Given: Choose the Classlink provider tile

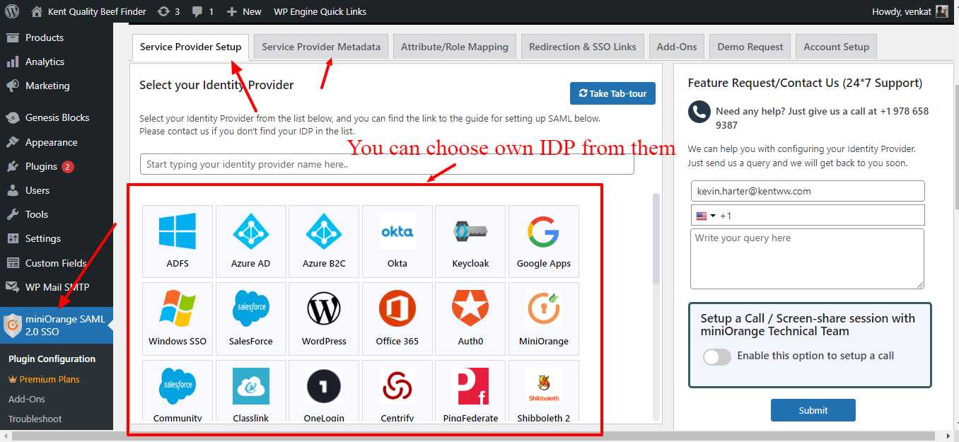Looking at the screenshot, I should (251, 391).
